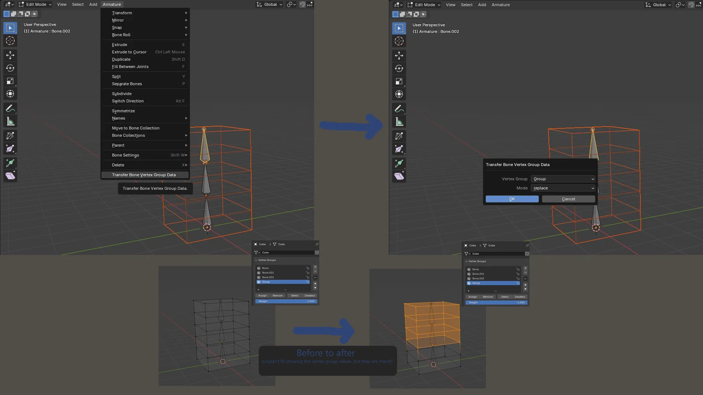The height and width of the screenshot is (395, 703).
Task: Toggle lock on Bone.001 in left vertex group panel
Action: pyautogui.click(x=308, y=273)
